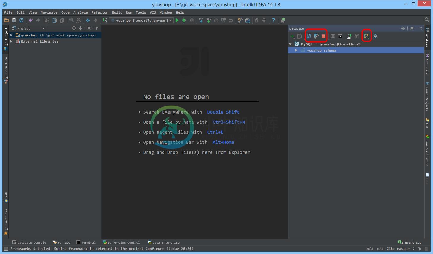Open Settings via the wrench icon
The height and width of the screenshot is (254, 433).
click(x=240, y=20)
